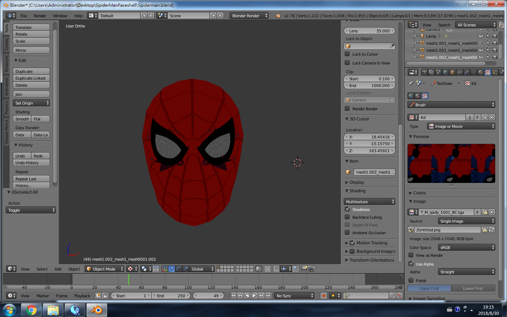The width and height of the screenshot is (507, 317).
Task: Expand the Background Images panel
Action: coord(369,251)
